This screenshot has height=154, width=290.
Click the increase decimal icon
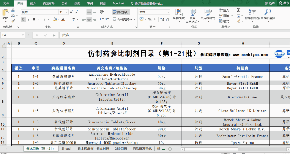click(162, 19)
